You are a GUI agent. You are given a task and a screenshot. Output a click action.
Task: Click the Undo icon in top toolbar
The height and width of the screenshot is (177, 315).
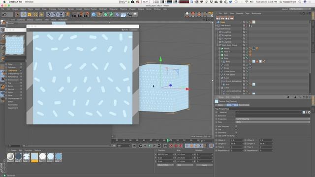click(4, 14)
